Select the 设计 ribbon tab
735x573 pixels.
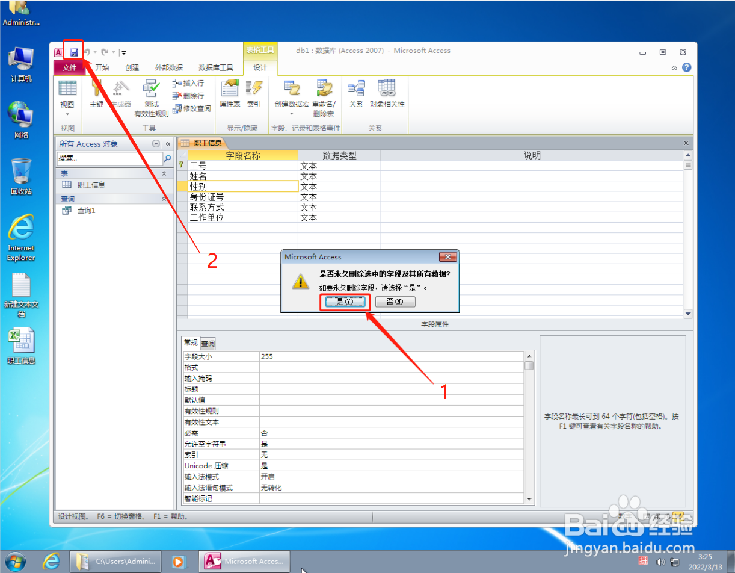260,67
